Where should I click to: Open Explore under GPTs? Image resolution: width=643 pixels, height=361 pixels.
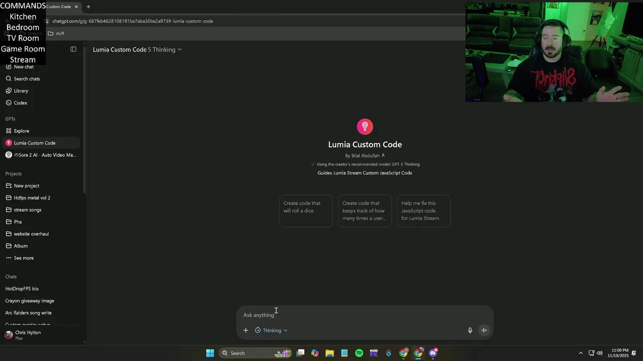pyautogui.click(x=22, y=131)
